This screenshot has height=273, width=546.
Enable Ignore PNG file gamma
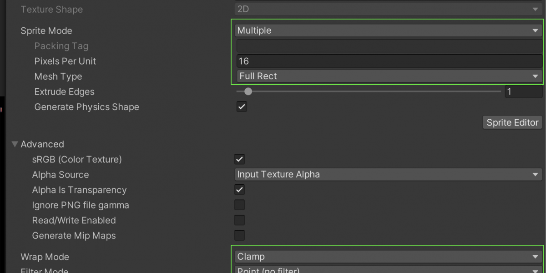tap(239, 205)
